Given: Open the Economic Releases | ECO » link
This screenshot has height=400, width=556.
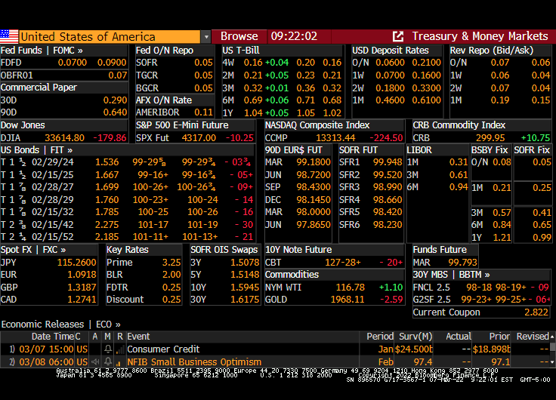Looking at the screenshot, I should (x=60, y=325).
